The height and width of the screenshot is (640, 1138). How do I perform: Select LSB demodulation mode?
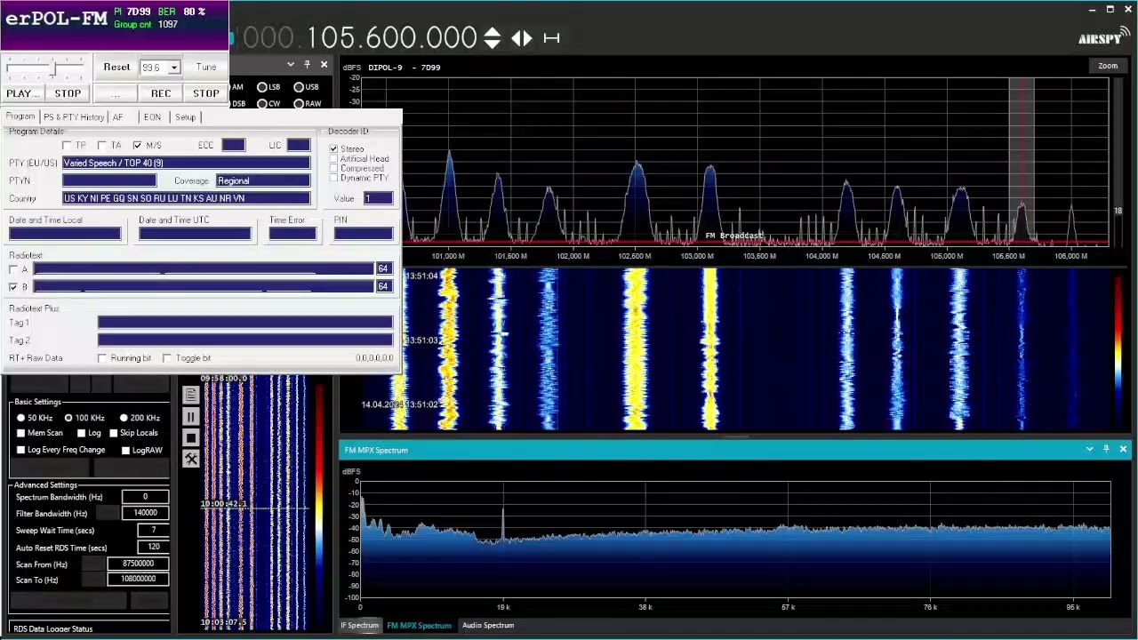268,87
